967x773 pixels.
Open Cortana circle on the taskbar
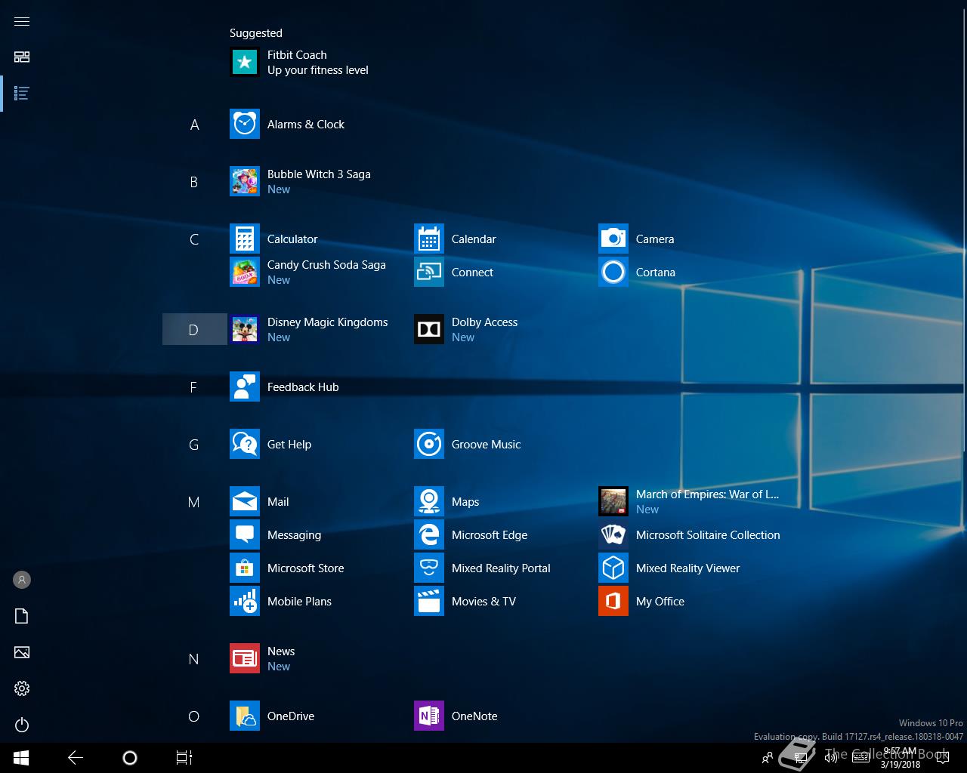click(130, 758)
